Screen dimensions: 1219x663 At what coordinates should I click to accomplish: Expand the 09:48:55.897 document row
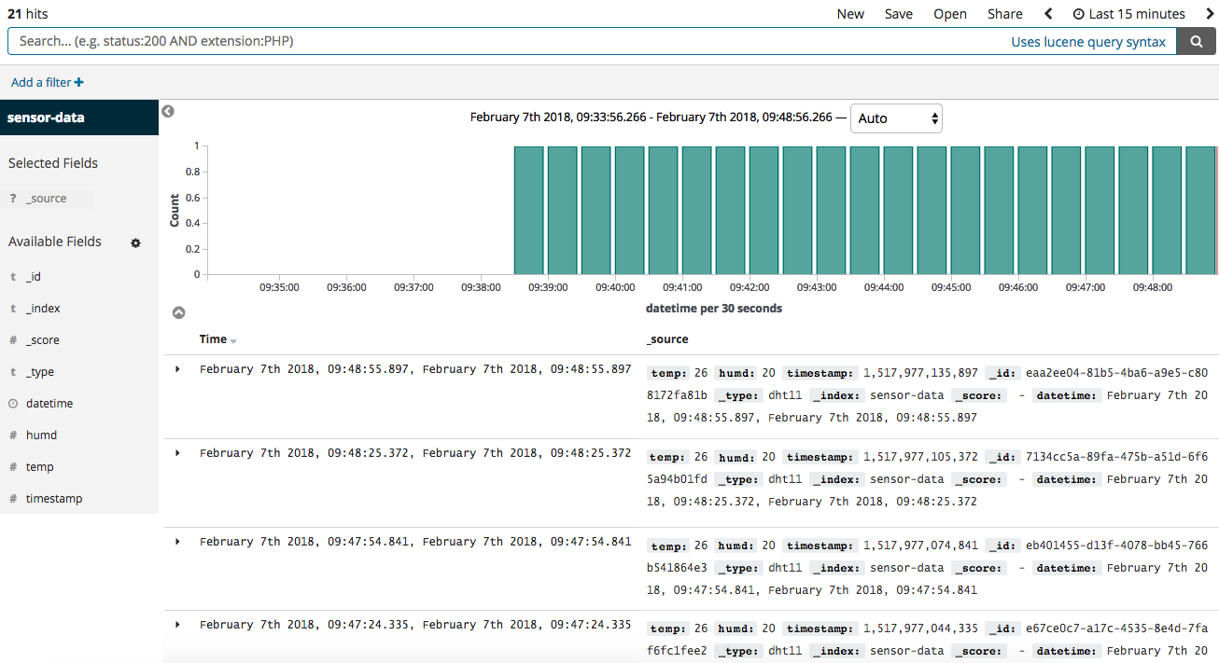click(x=177, y=369)
